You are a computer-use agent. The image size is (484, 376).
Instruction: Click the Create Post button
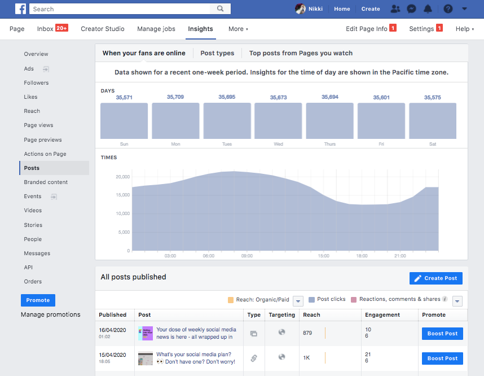pos(436,278)
